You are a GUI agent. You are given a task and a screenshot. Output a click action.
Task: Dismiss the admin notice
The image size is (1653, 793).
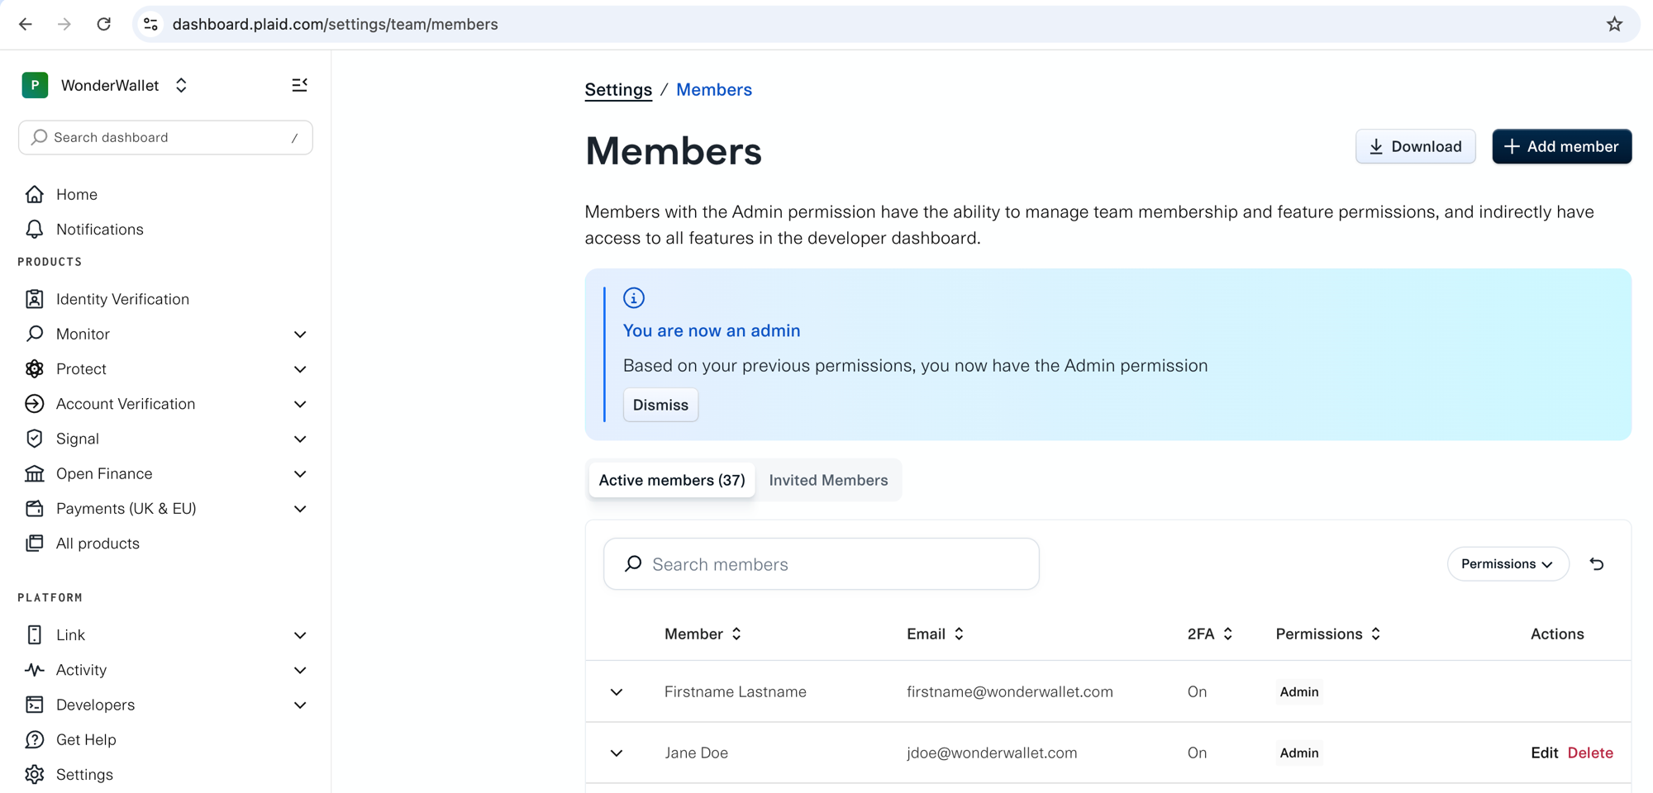(x=660, y=405)
